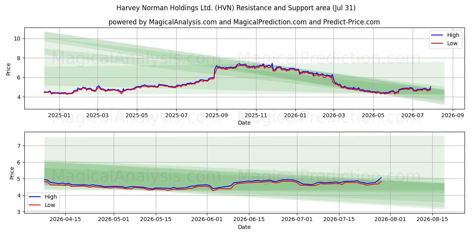The width and height of the screenshot is (472, 236).
Task: Click the '2025-05' x-axis label on the top chart
Action: [x=137, y=116]
